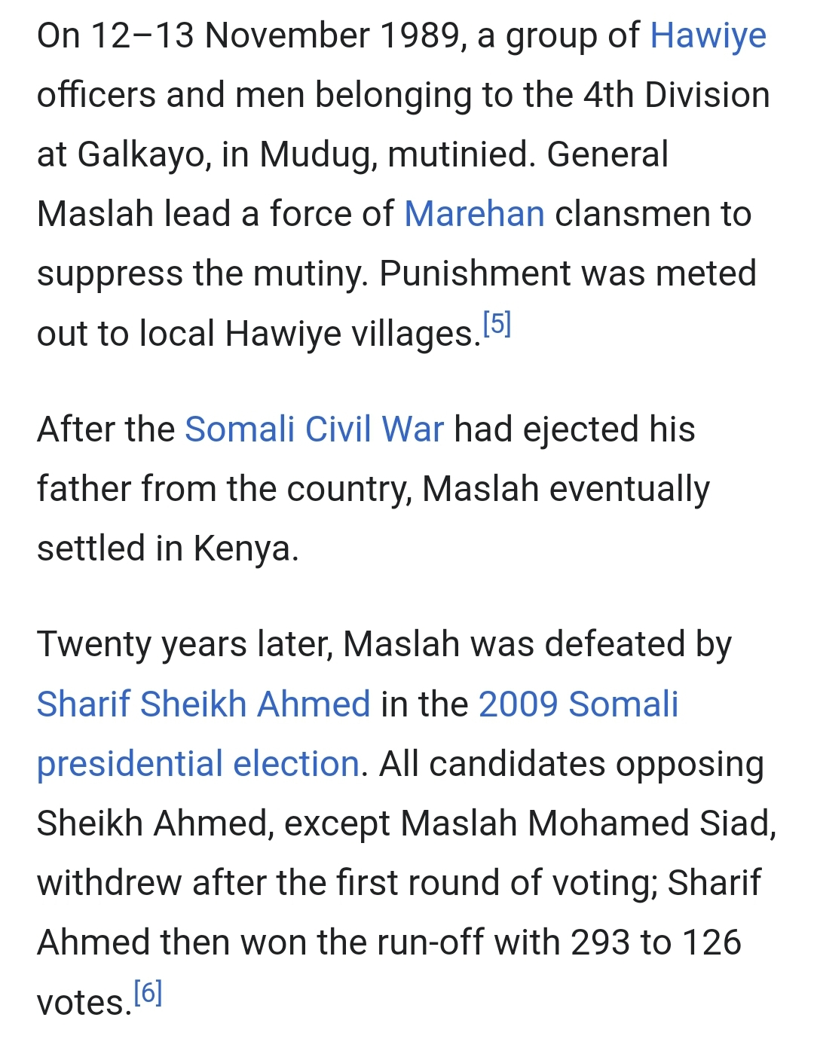The width and height of the screenshot is (814, 1057).
Task: Visit the Sharif Sheikh Ahmed page link
Action: pos(203,704)
